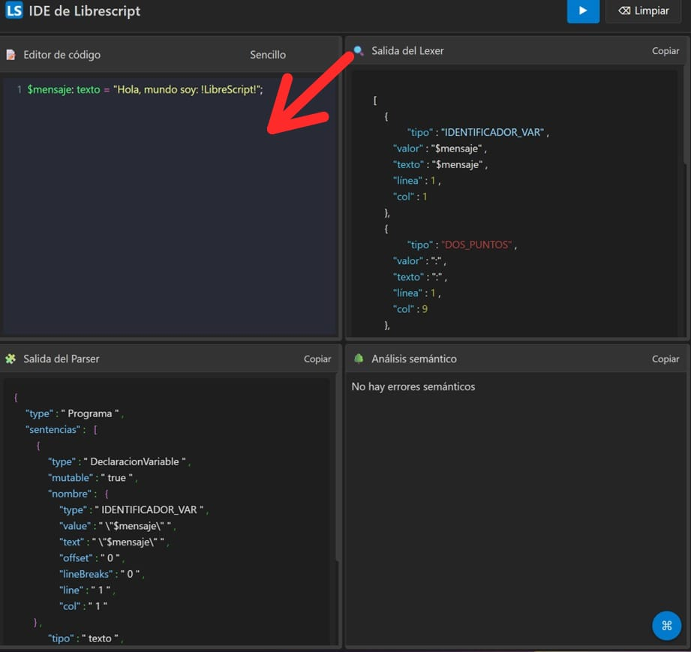Screen dimensions: 691x652
Task: Click the "sentencias" key in Parser output
Action: (x=53, y=429)
